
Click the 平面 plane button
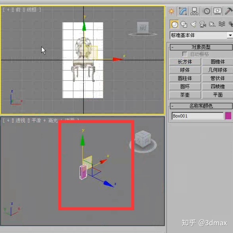click(218, 95)
